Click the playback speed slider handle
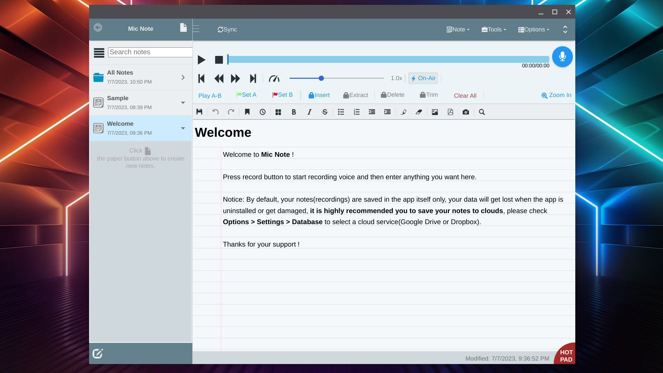This screenshot has width=663, height=373. point(321,78)
